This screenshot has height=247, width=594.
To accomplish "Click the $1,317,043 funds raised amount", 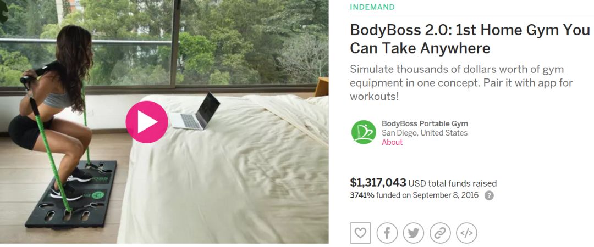I will pos(378,183).
